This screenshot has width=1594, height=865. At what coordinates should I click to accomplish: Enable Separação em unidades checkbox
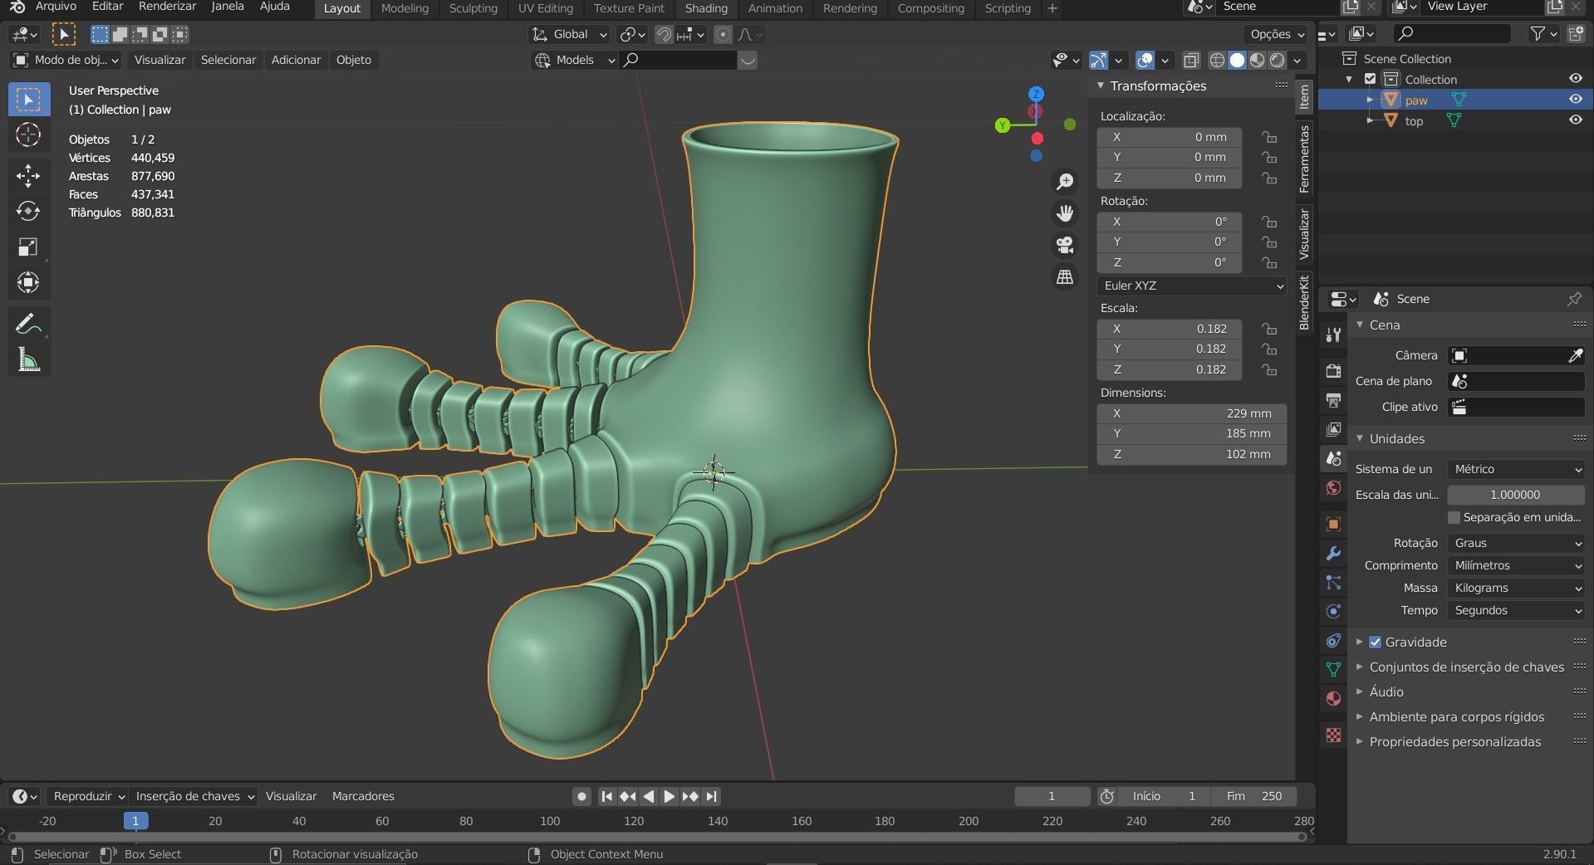click(x=1454, y=517)
